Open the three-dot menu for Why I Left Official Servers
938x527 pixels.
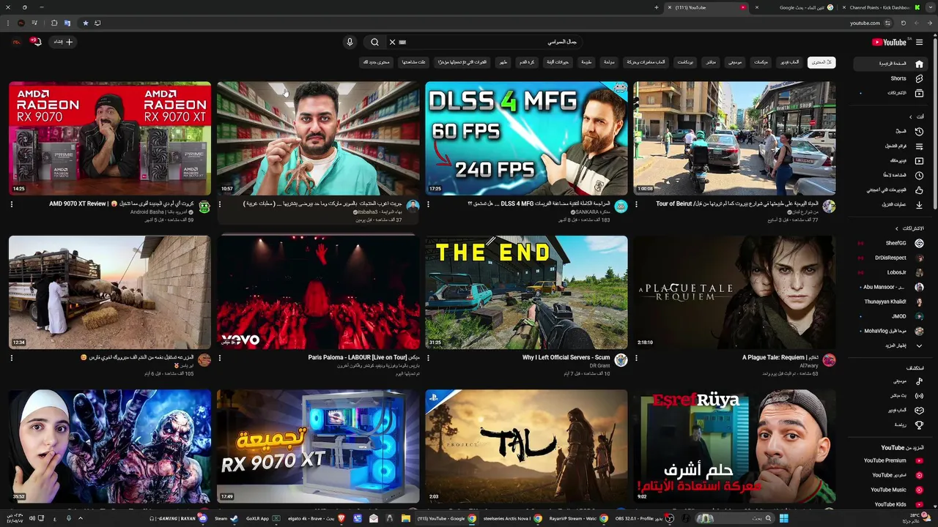pyautogui.click(x=428, y=358)
